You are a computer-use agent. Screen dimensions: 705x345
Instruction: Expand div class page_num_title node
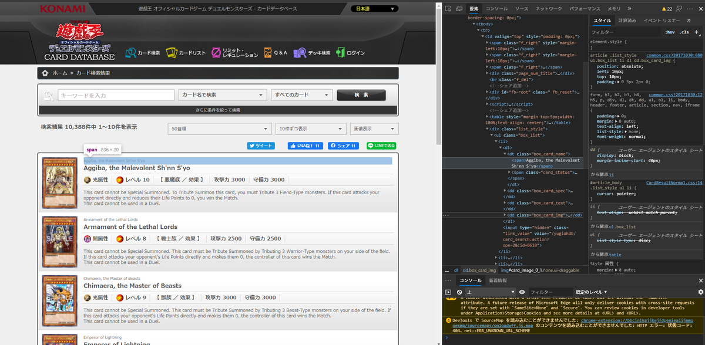[487, 73]
